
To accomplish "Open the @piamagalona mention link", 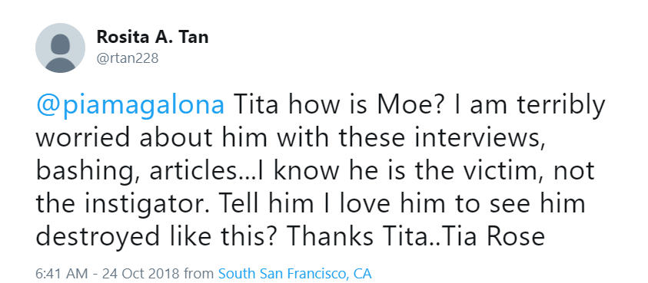I will (x=131, y=106).
